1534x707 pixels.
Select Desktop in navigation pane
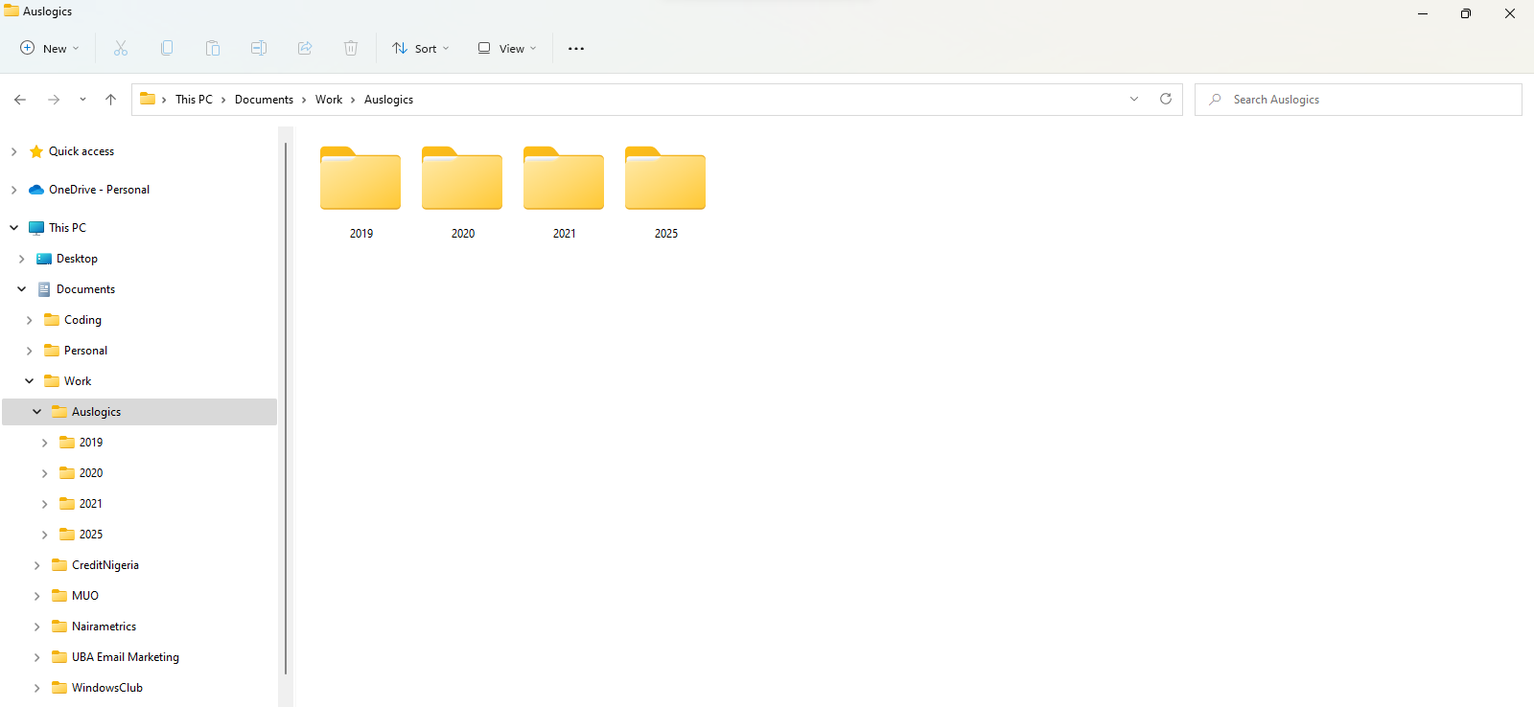(x=77, y=259)
